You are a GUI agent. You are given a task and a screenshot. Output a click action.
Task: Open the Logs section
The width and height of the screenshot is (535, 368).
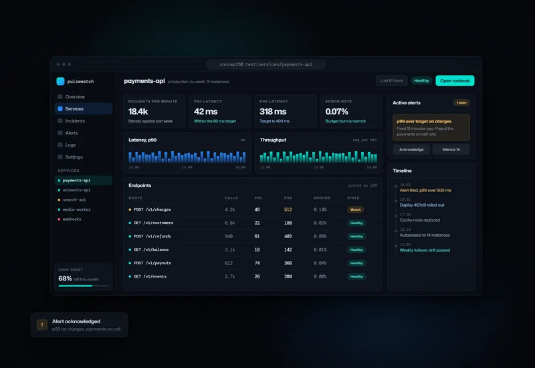point(83,145)
